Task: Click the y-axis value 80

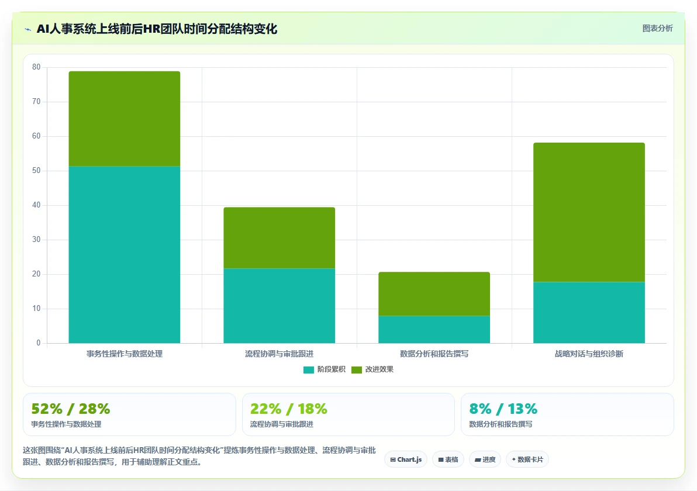Action: [x=36, y=67]
